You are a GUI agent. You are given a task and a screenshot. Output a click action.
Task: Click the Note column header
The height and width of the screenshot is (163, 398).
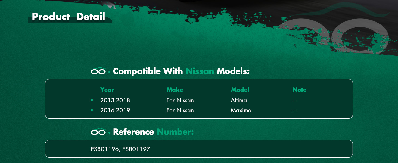[x=300, y=90]
